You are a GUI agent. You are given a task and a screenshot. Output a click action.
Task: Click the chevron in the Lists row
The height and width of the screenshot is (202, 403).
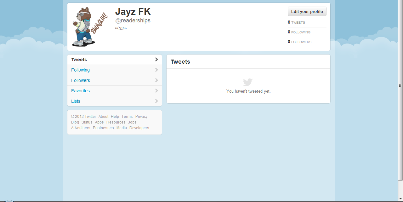click(156, 101)
